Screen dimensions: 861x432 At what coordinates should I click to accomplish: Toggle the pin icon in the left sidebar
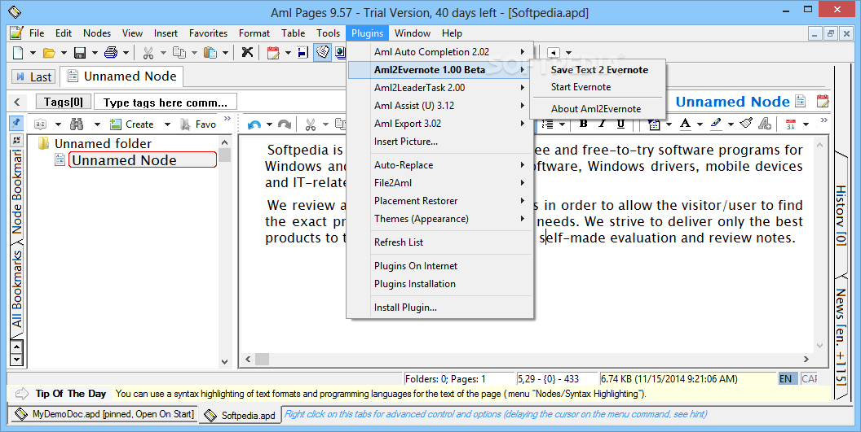click(16, 123)
